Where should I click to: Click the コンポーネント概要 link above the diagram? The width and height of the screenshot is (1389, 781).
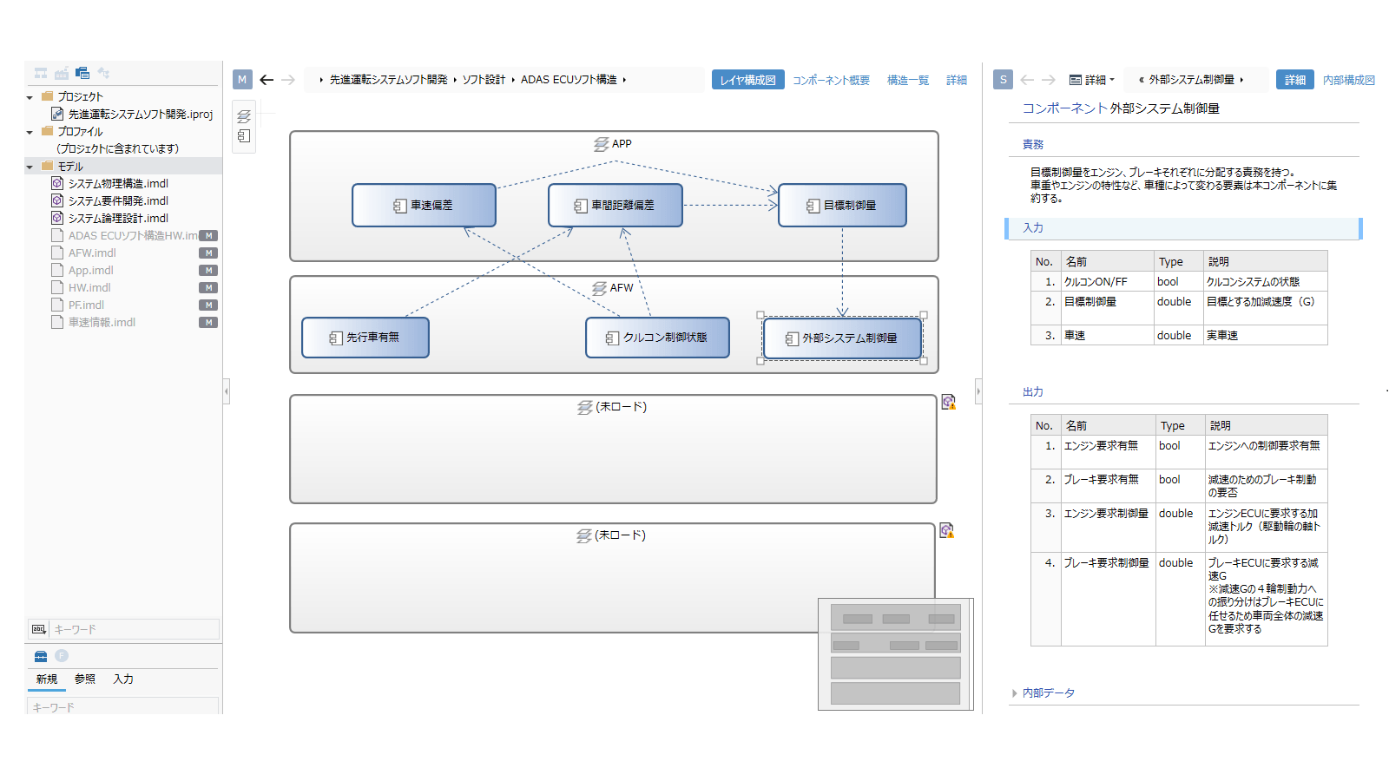(831, 79)
